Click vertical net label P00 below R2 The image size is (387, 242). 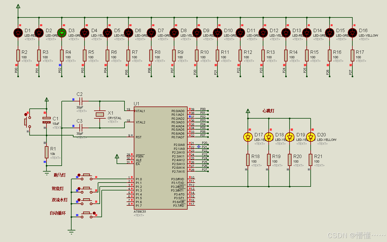tap(16, 70)
